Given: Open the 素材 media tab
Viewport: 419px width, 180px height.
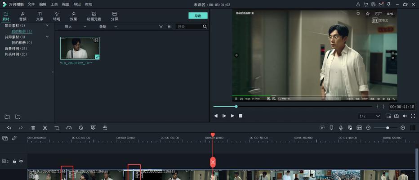Looking at the screenshot, I should 6,16.
